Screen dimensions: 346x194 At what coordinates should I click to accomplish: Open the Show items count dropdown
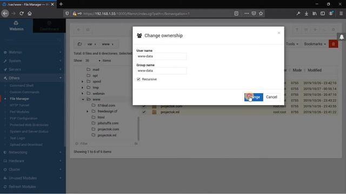93,60
